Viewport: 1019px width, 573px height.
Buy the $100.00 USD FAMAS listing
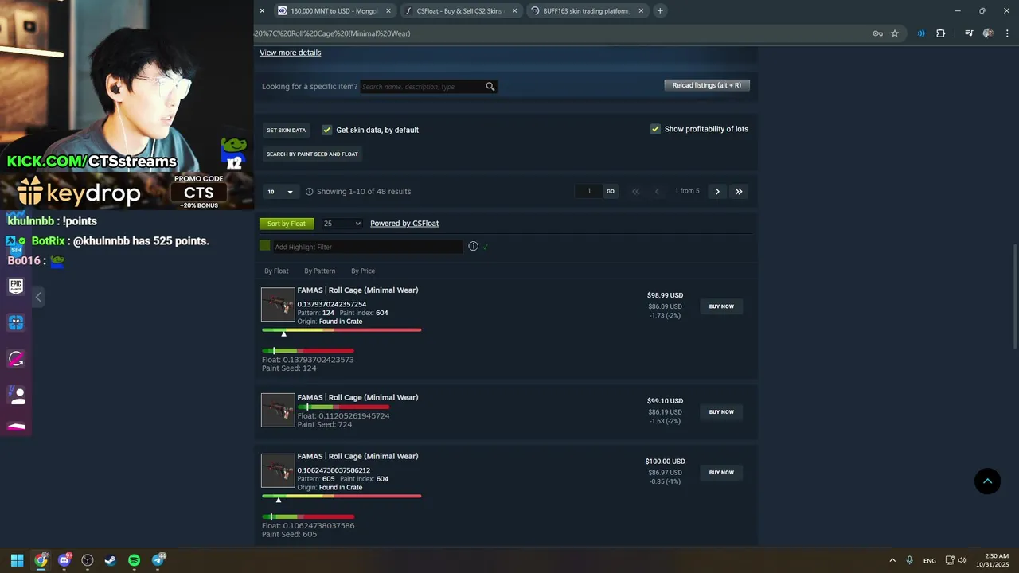[721, 473]
